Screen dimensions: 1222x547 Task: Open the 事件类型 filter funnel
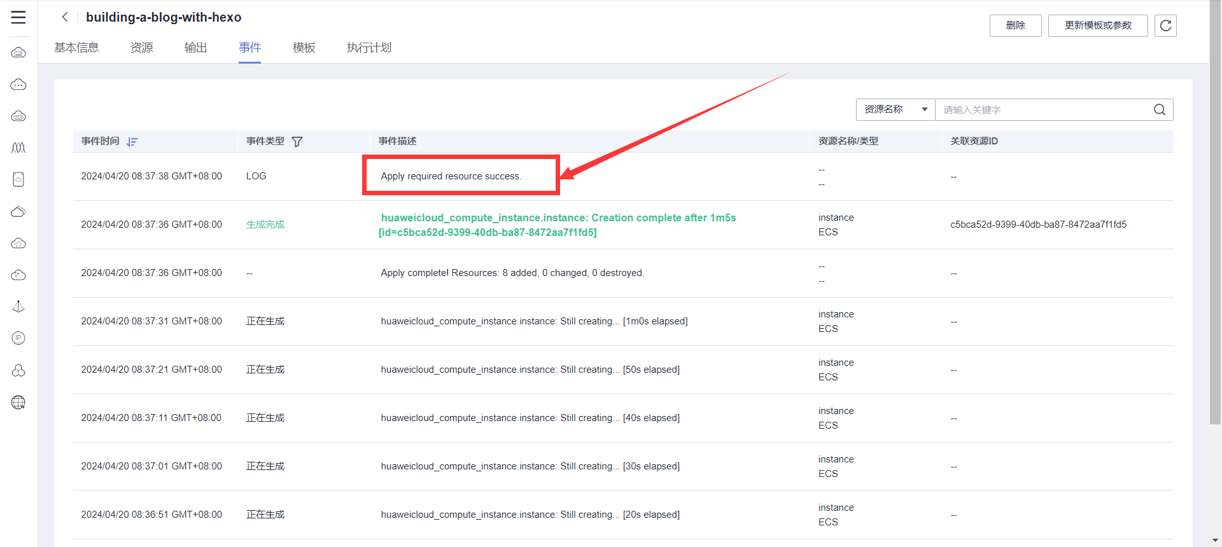[297, 142]
